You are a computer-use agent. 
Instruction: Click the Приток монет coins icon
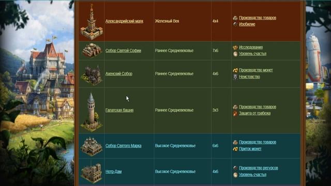pos(235,149)
